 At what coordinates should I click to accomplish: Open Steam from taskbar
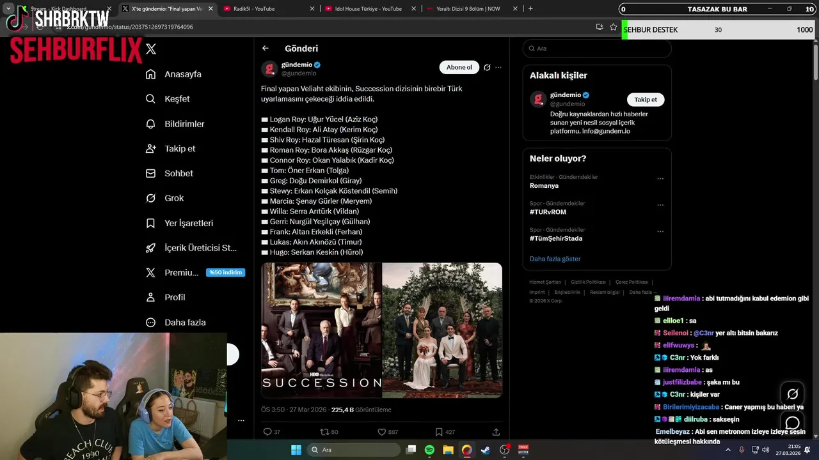point(486,450)
